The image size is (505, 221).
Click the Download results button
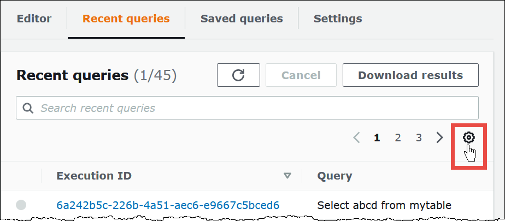coord(410,75)
